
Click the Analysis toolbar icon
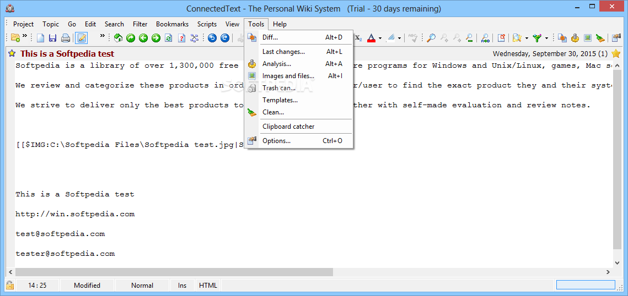(x=575, y=38)
